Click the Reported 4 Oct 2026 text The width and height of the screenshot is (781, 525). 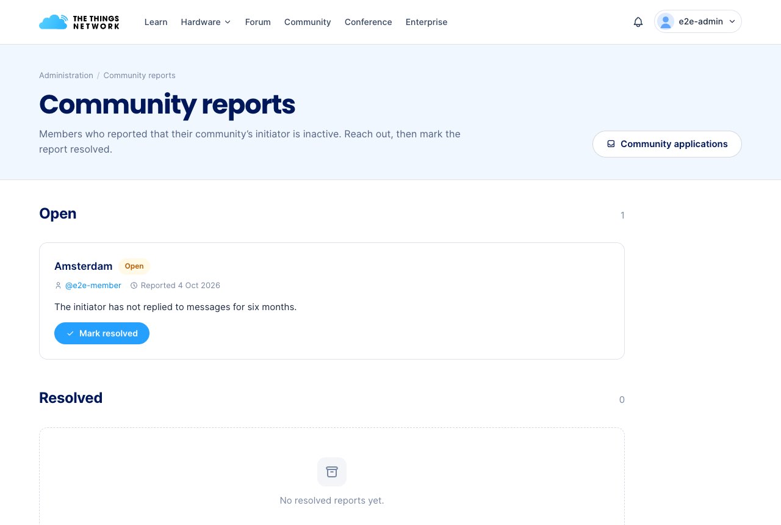point(181,286)
